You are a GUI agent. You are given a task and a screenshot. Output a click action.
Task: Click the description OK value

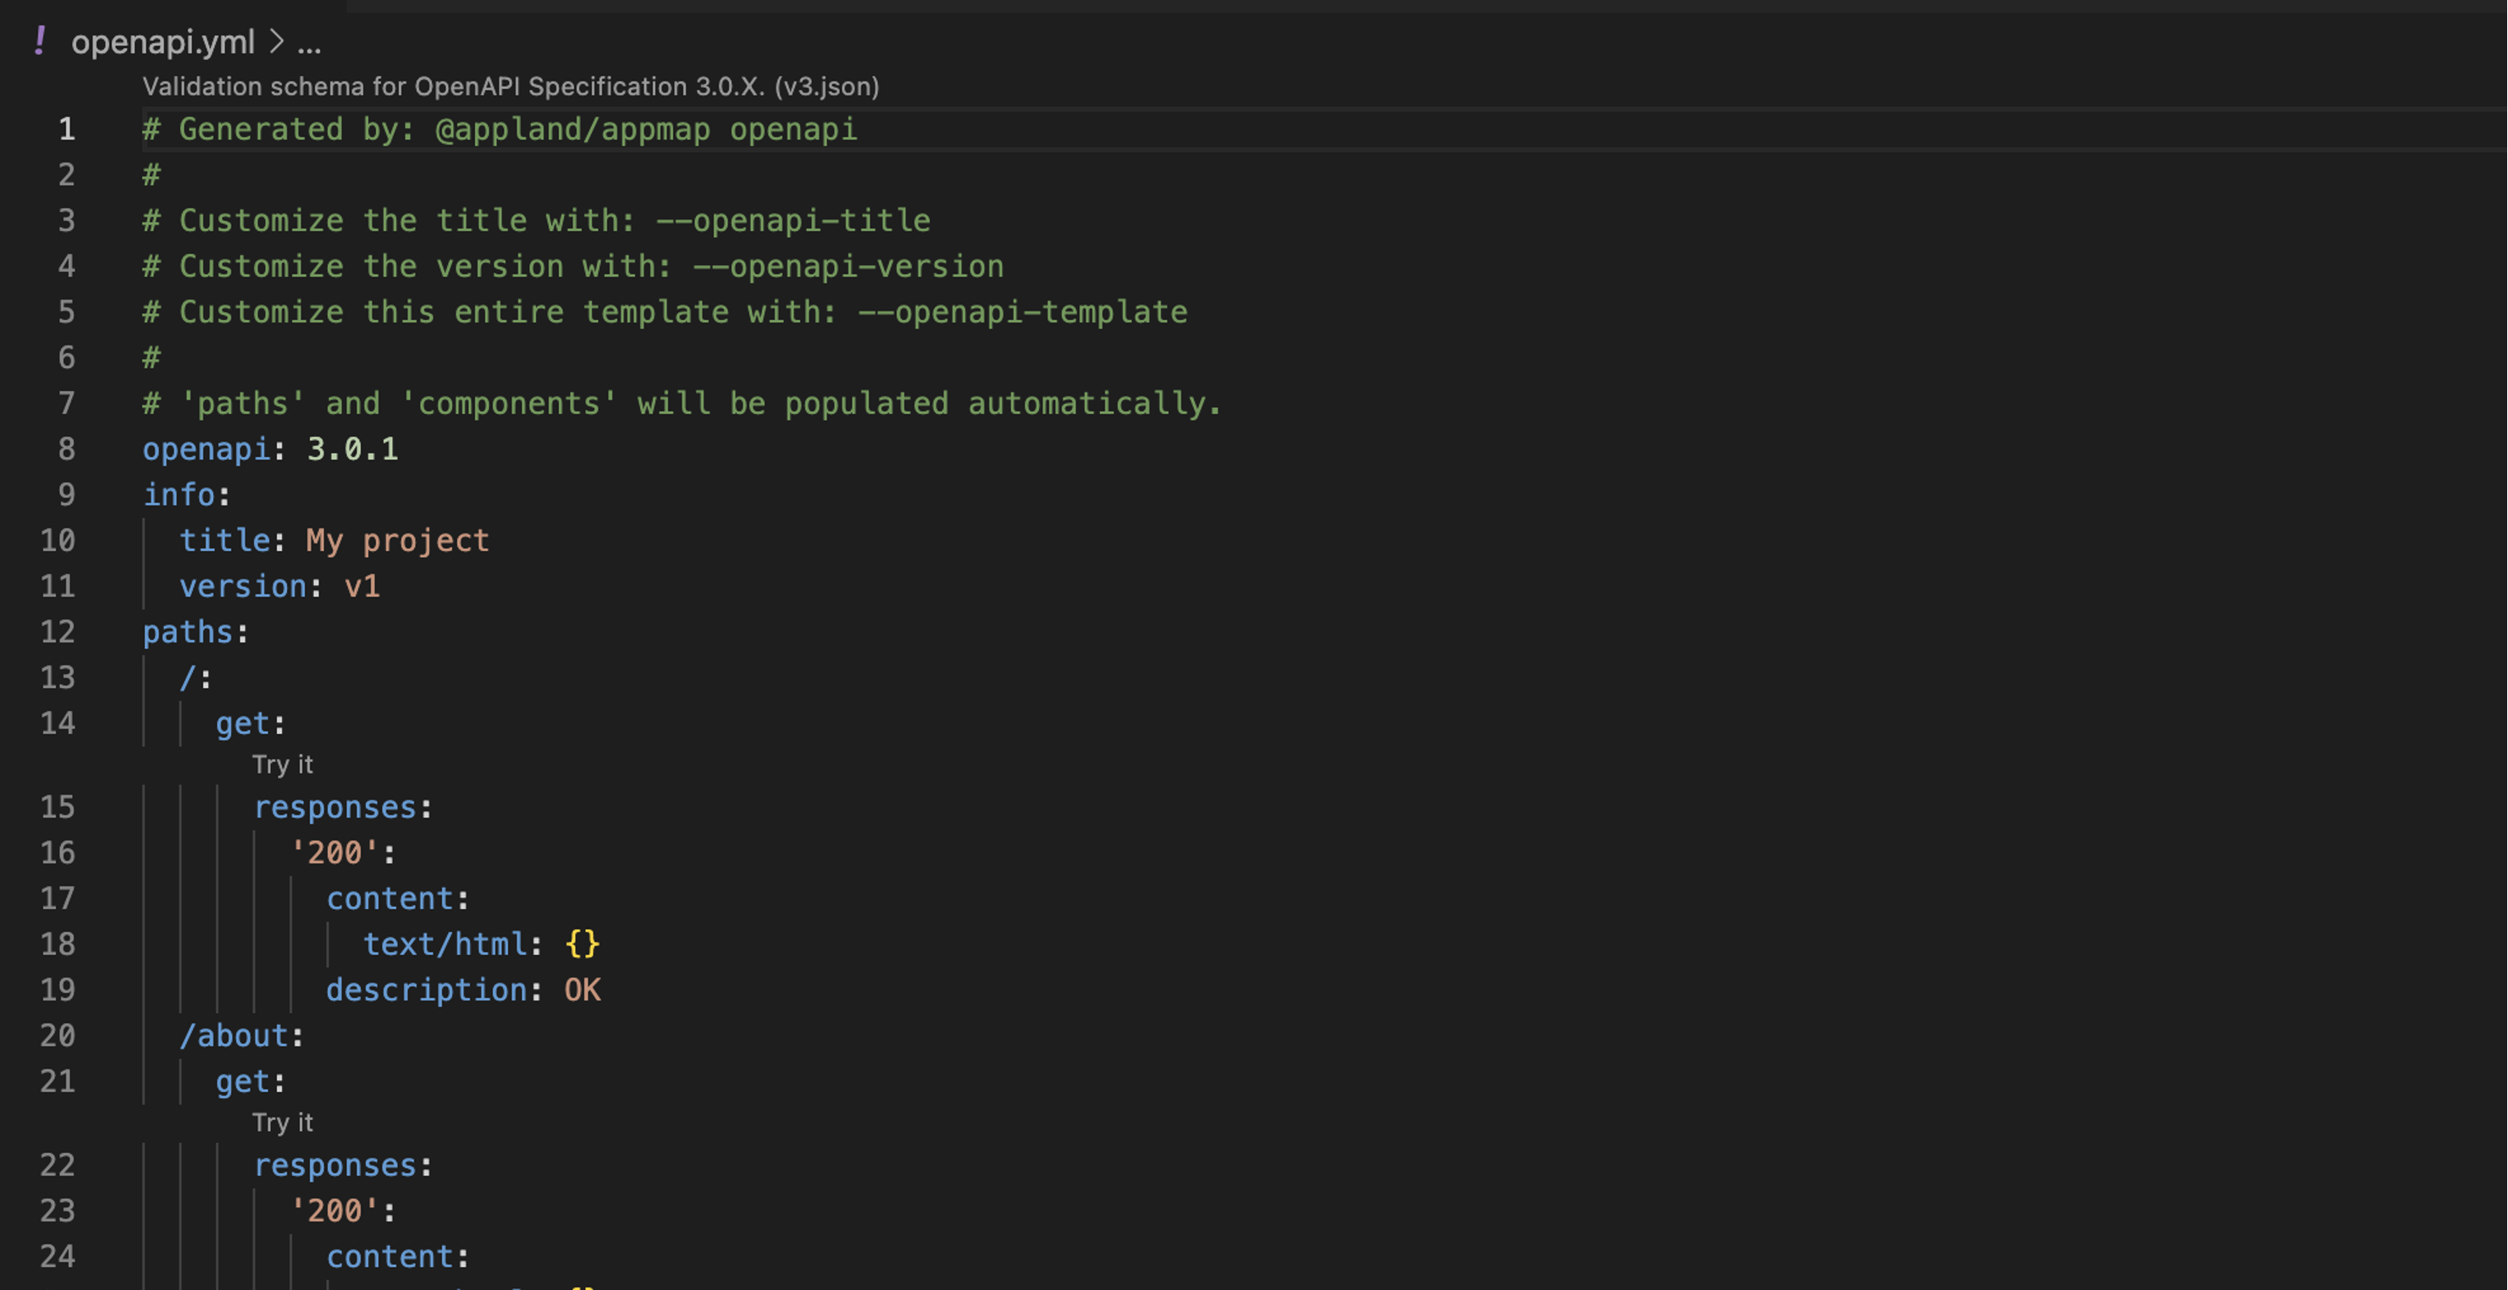[583, 990]
